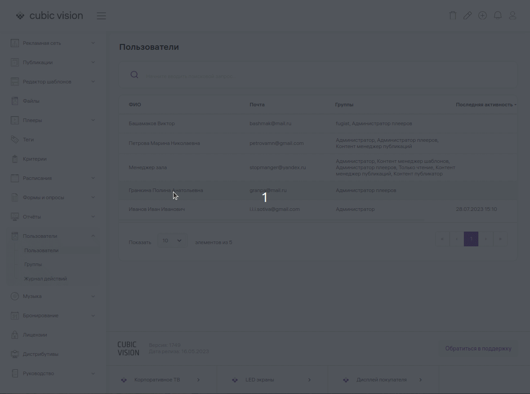Screen dimensions: 530x394
Task: Click the plus add user icon
Action: (482, 16)
